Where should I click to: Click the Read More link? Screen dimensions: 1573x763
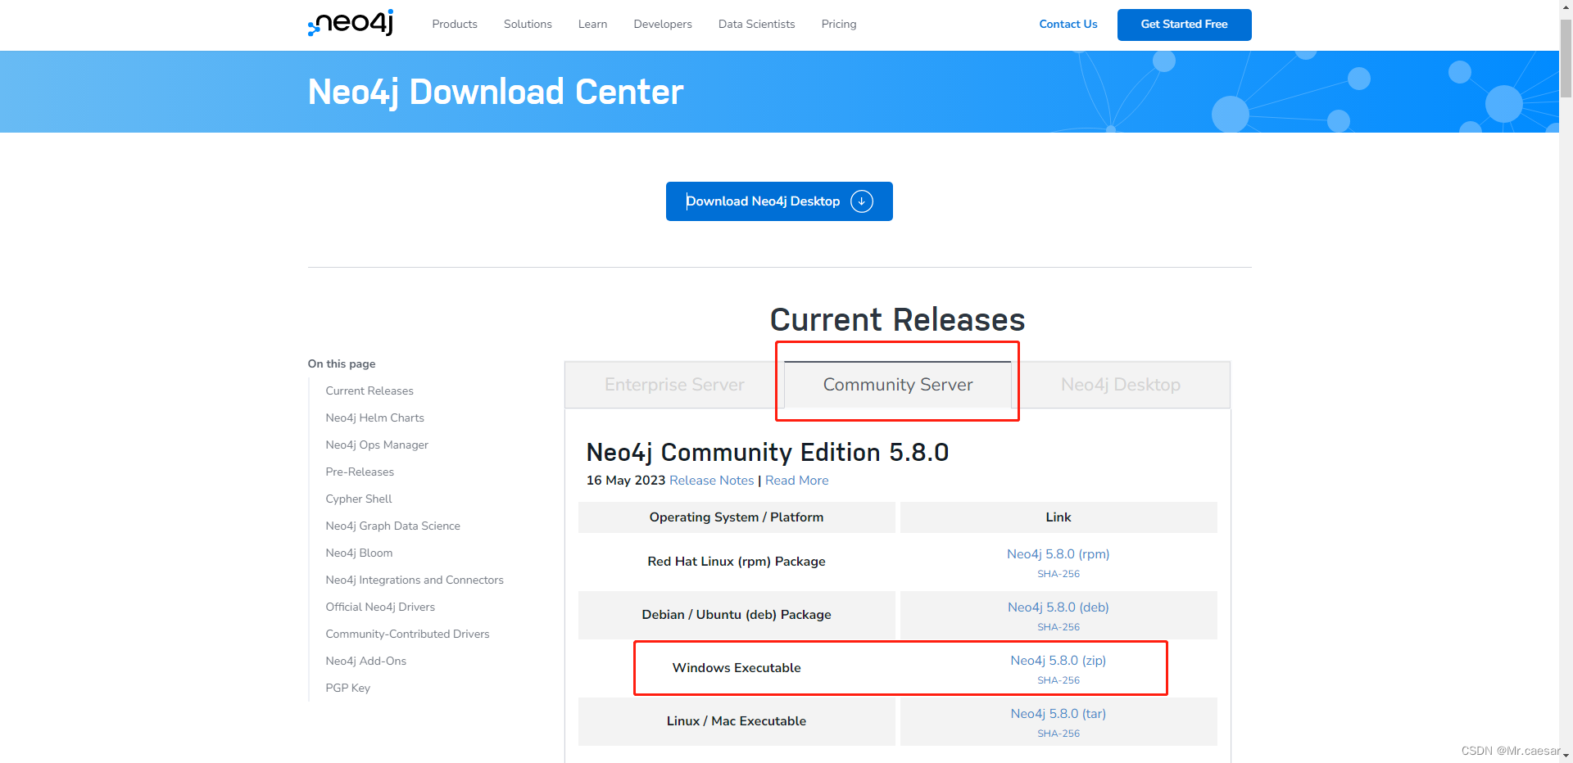tap(796, 481)
